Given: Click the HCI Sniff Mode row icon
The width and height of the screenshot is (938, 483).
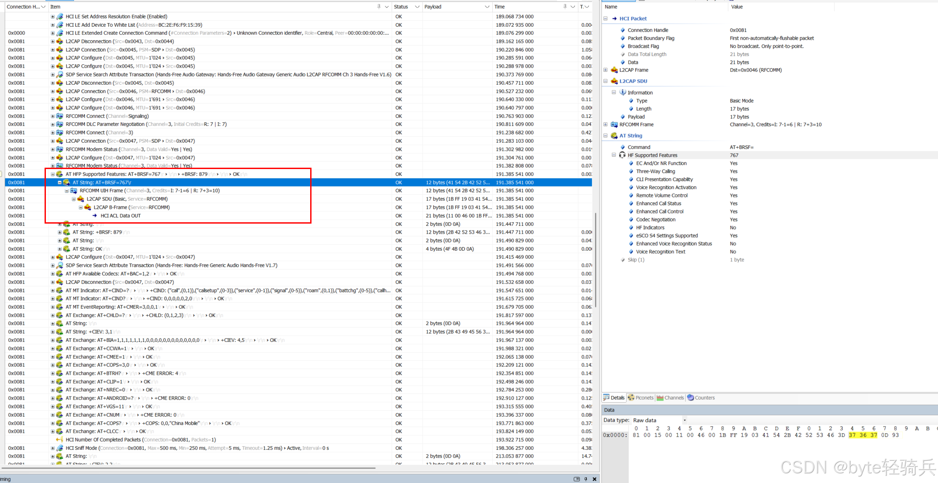Looking at the screenshot, I should (x=60, y=448).
